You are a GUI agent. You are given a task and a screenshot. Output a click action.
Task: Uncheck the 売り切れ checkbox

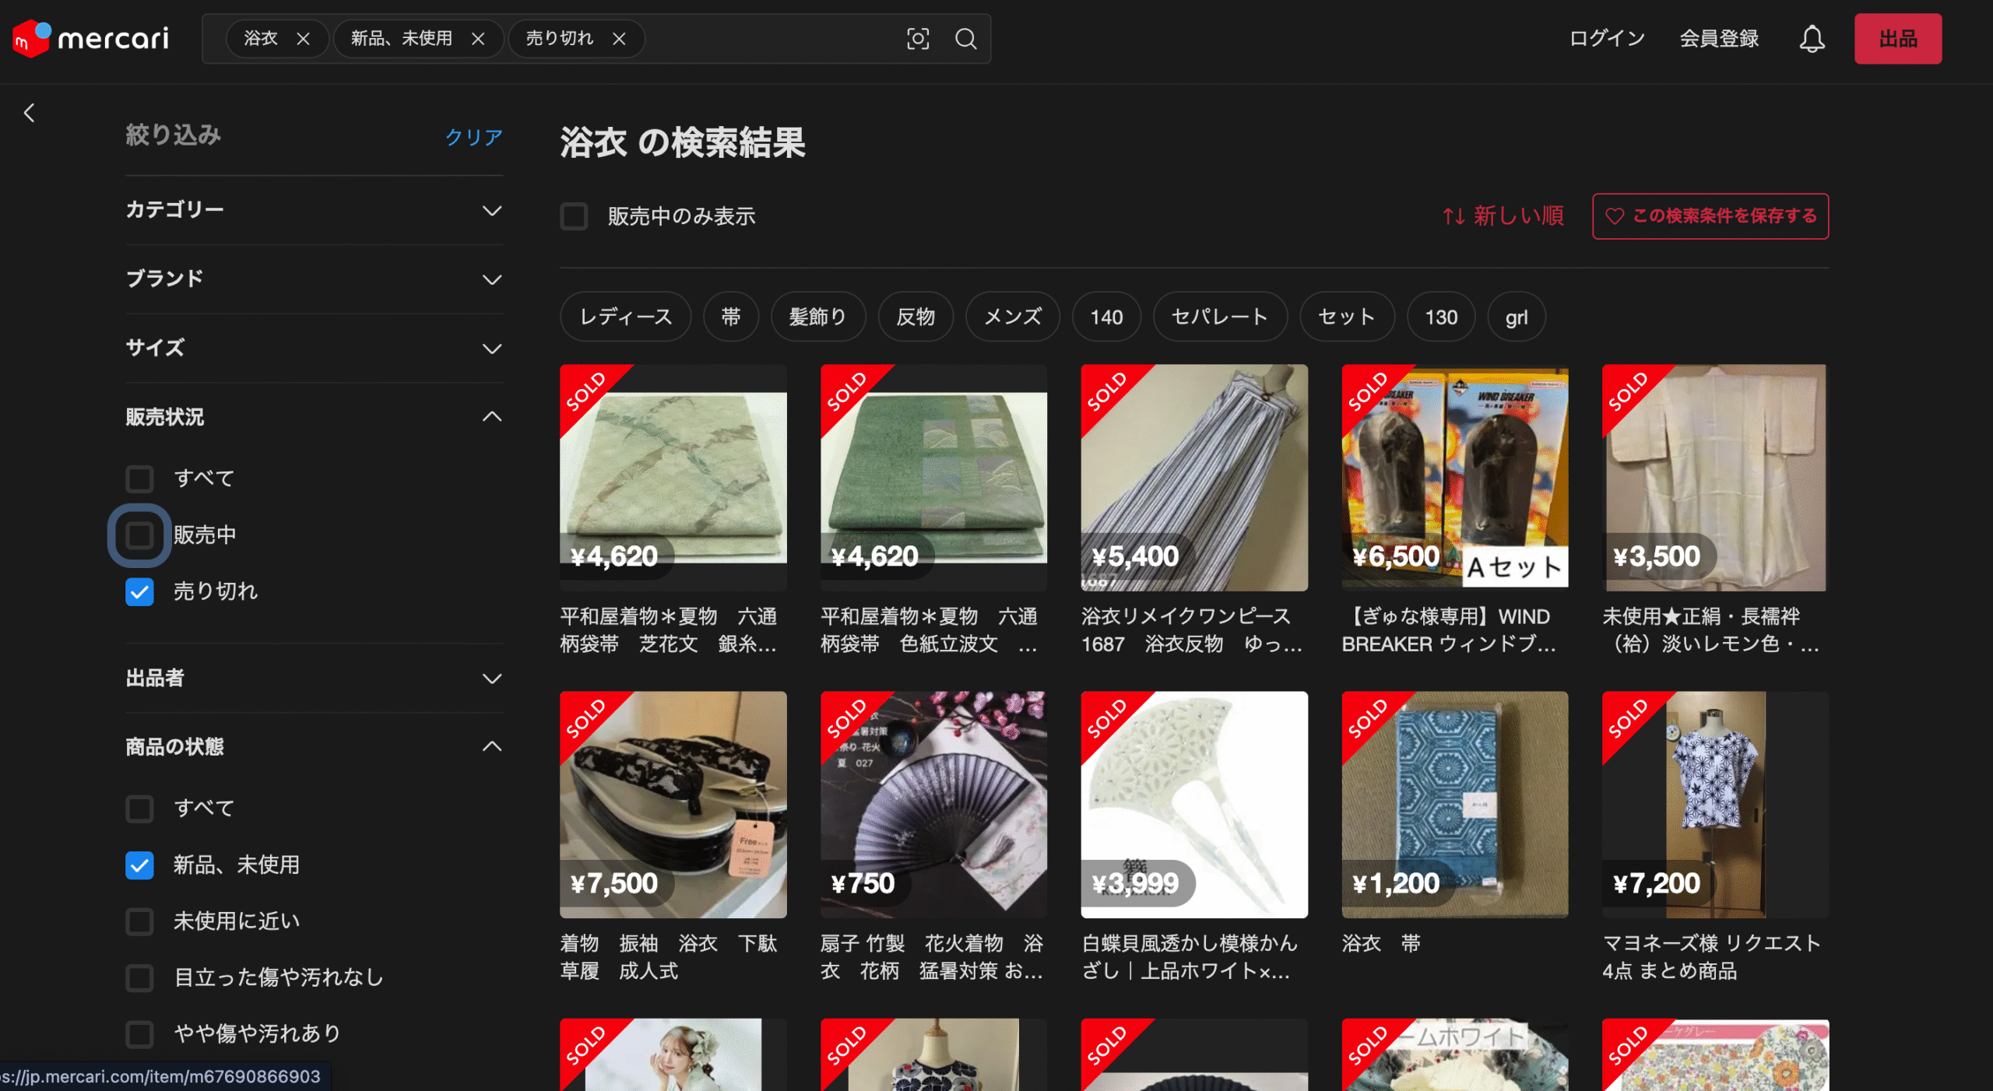(139, 592)
